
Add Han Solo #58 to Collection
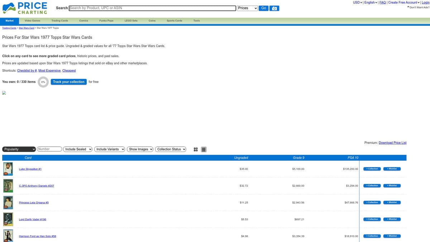[x=372, y=236]
